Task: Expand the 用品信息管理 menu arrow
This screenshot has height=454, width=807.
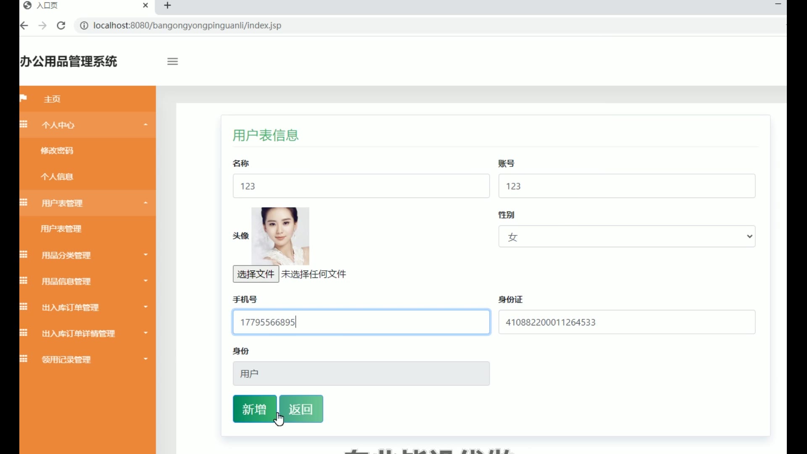Action: 145,281
